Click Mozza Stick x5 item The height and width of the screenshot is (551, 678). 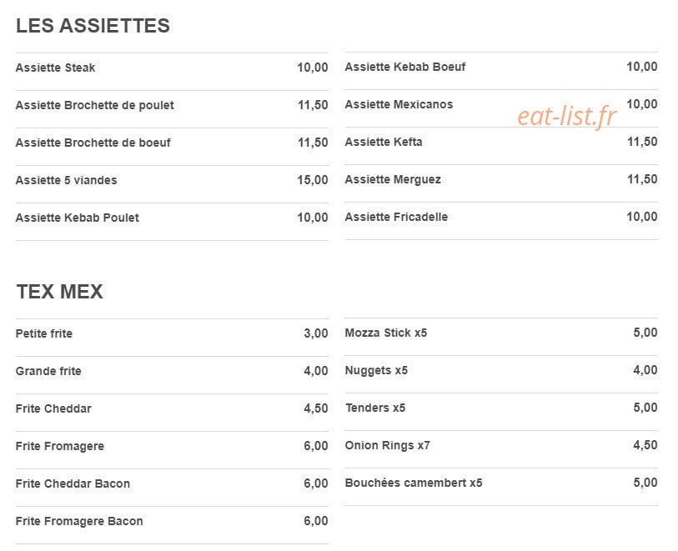501,333
